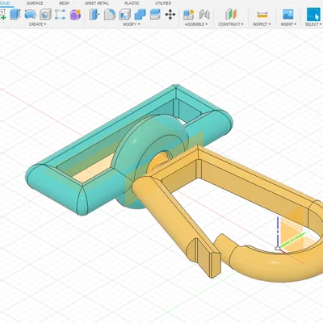The image size is (323, 323).
Task: Select the Extrude tool
Action: click(15, 15)
